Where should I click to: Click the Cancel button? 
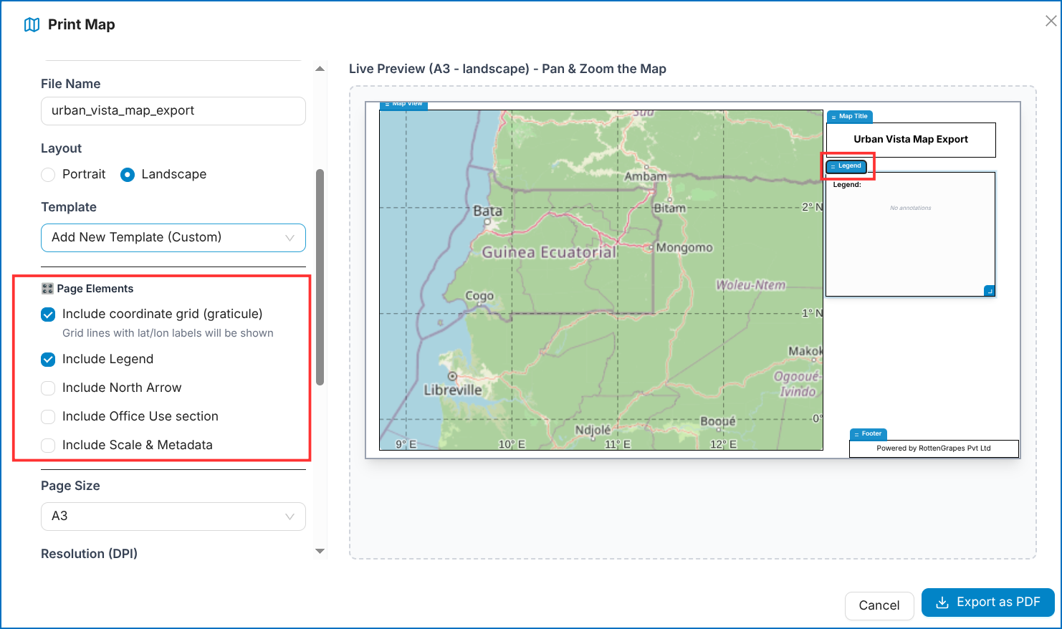879,605
